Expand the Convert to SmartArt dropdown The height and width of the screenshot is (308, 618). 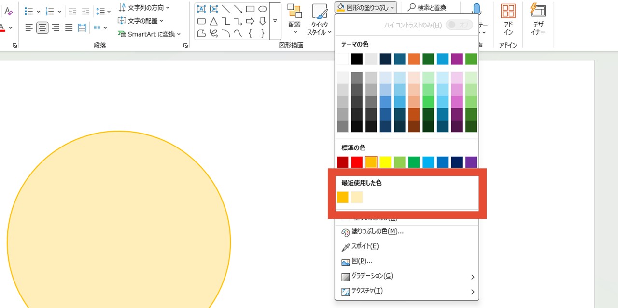point(149,34)
